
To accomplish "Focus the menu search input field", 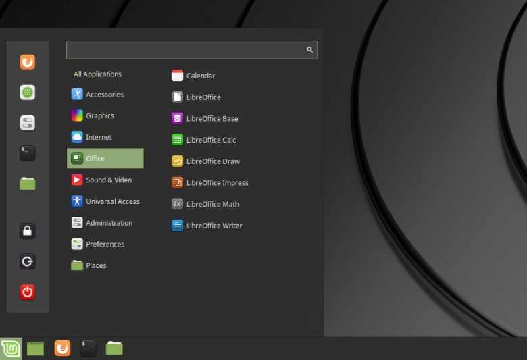I will click(192, 50).
